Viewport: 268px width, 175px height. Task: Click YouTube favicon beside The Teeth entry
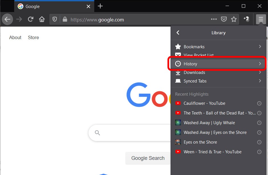pos(178,113)
